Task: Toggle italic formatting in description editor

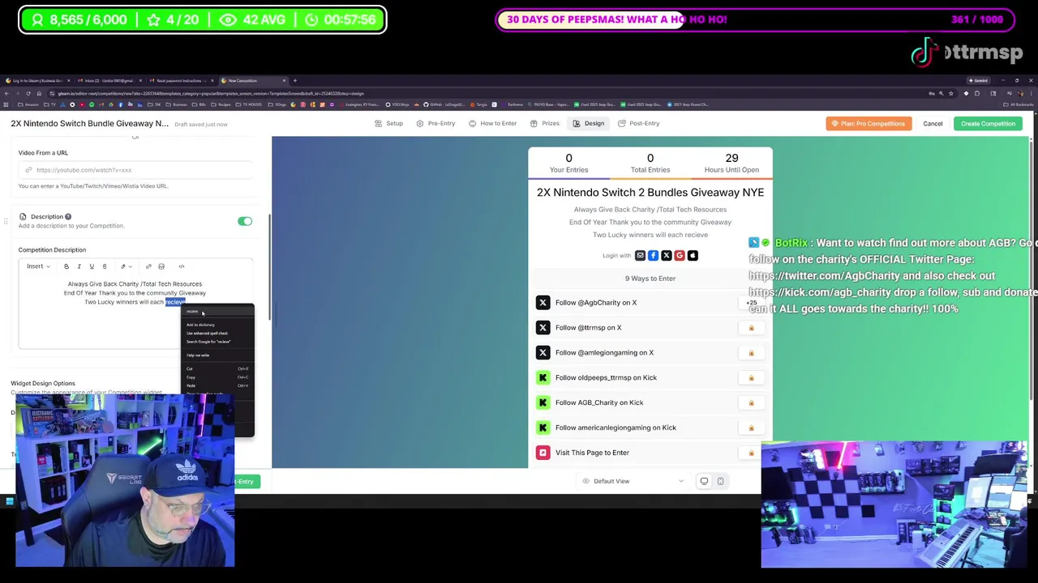Action: tap(79, 266)
